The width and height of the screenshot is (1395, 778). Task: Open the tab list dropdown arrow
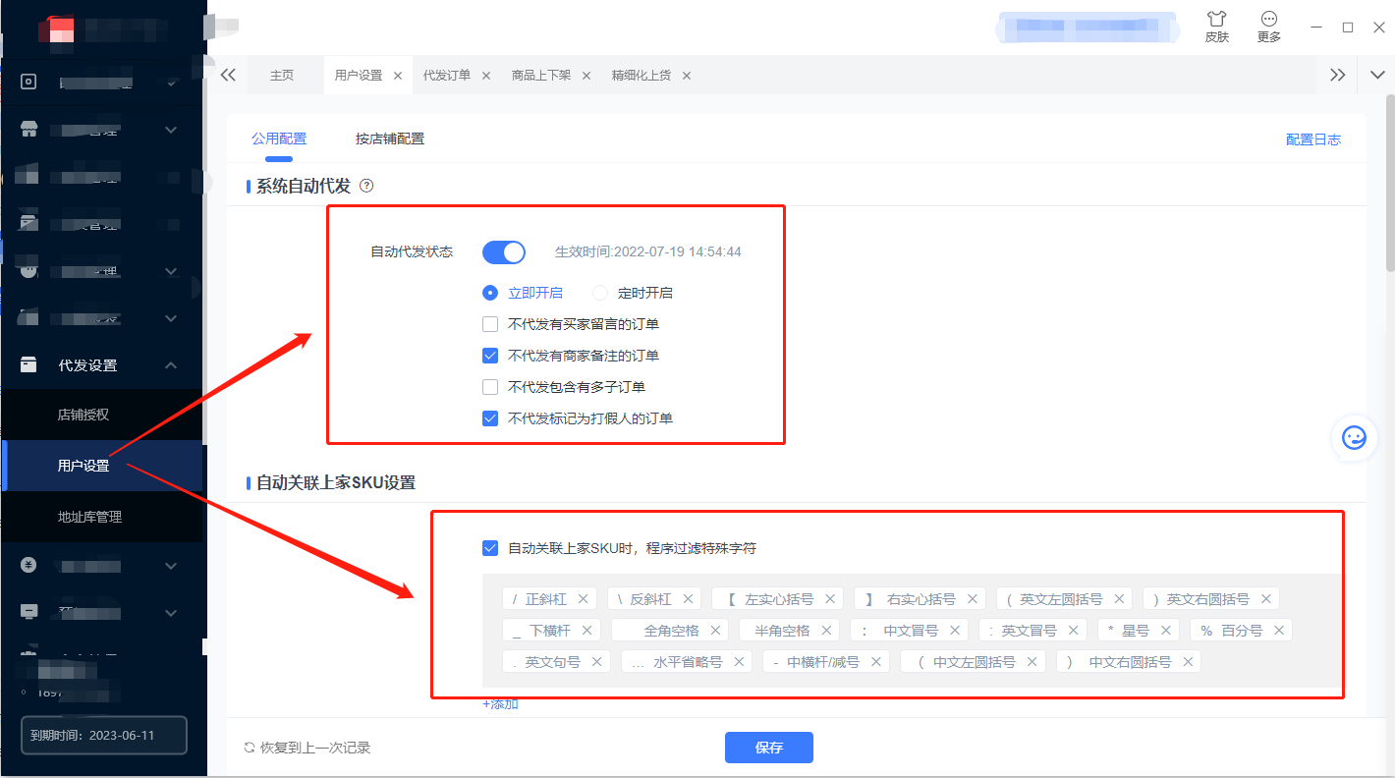point(1375,75)
